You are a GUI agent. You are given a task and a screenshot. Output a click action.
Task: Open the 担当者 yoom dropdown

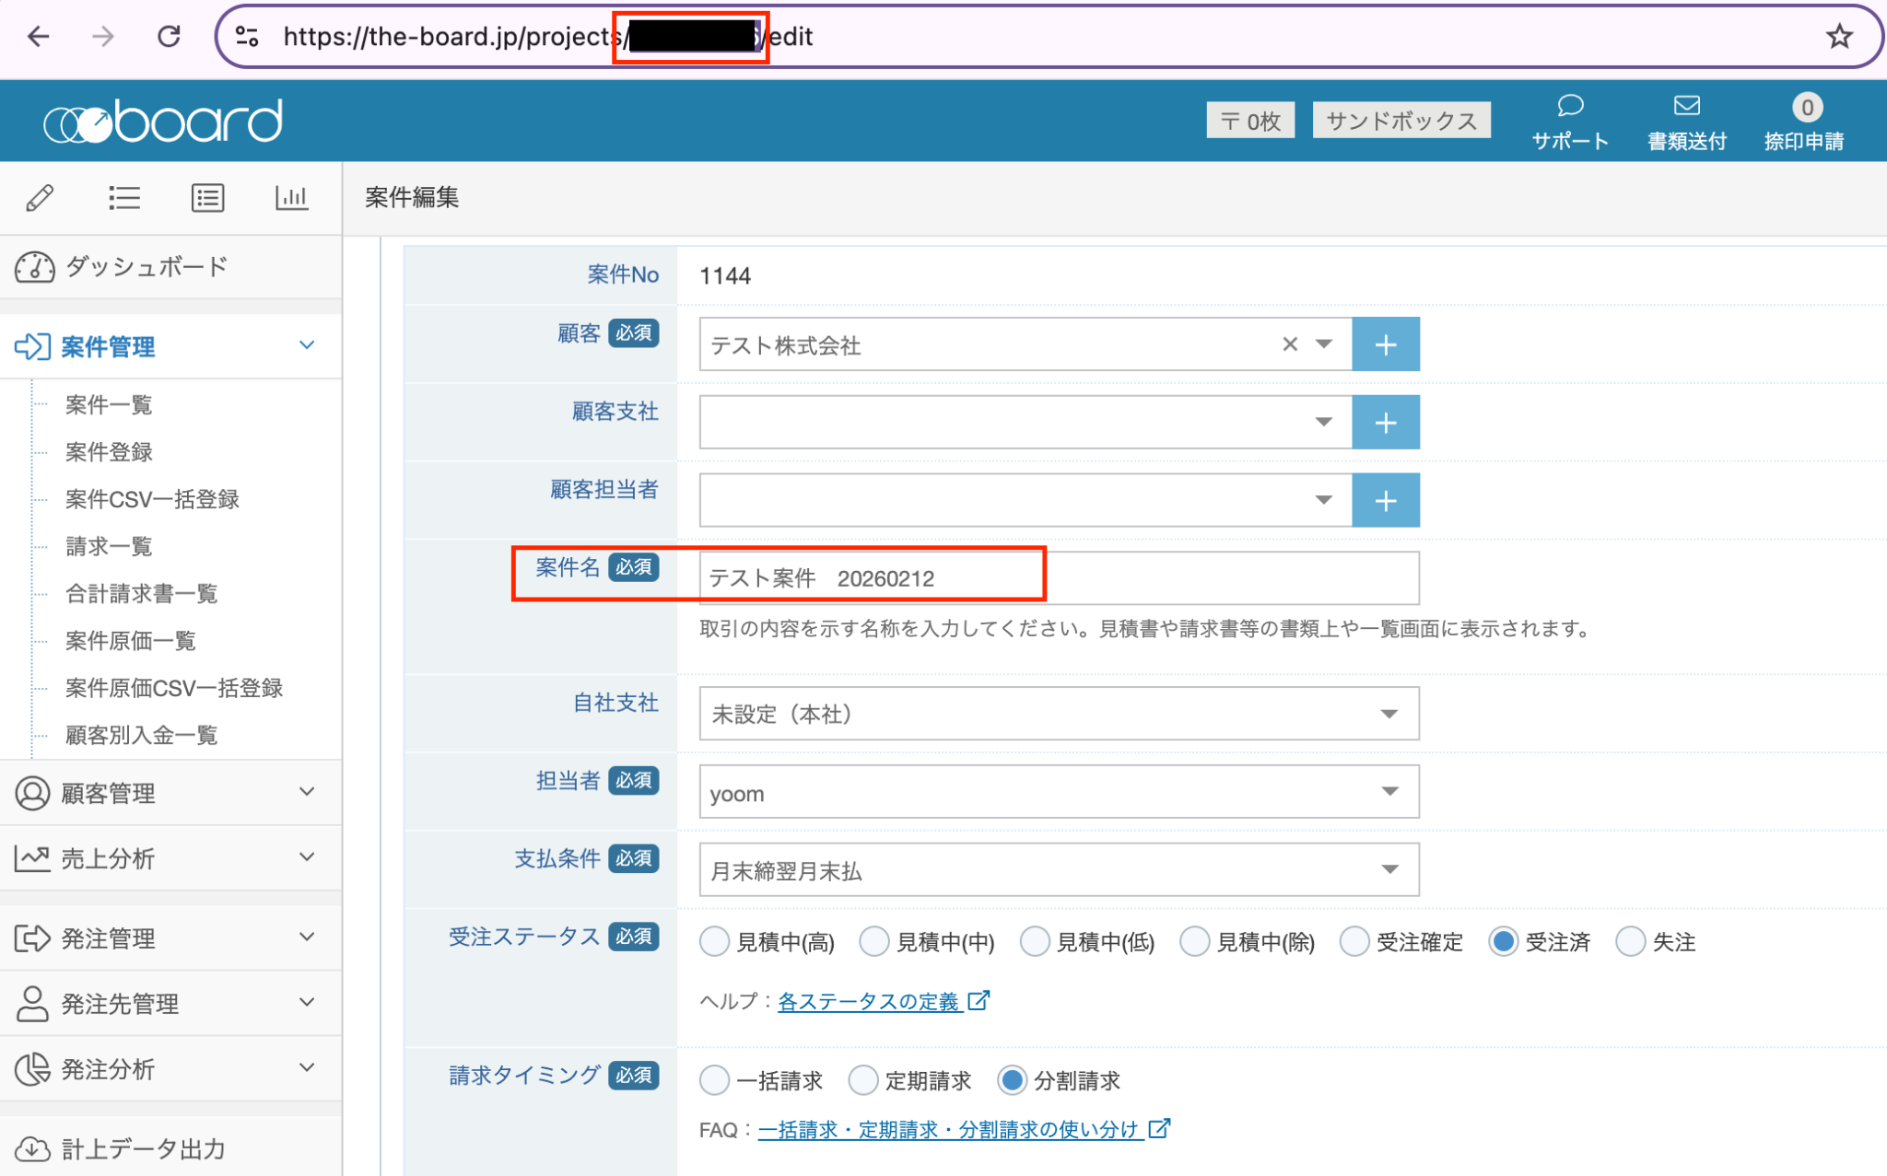[1058, 792]
